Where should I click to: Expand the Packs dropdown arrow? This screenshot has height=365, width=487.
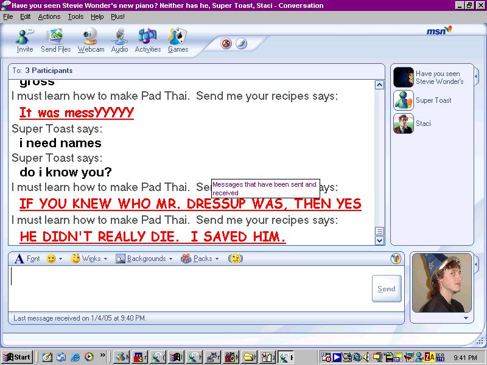point(217,259)
